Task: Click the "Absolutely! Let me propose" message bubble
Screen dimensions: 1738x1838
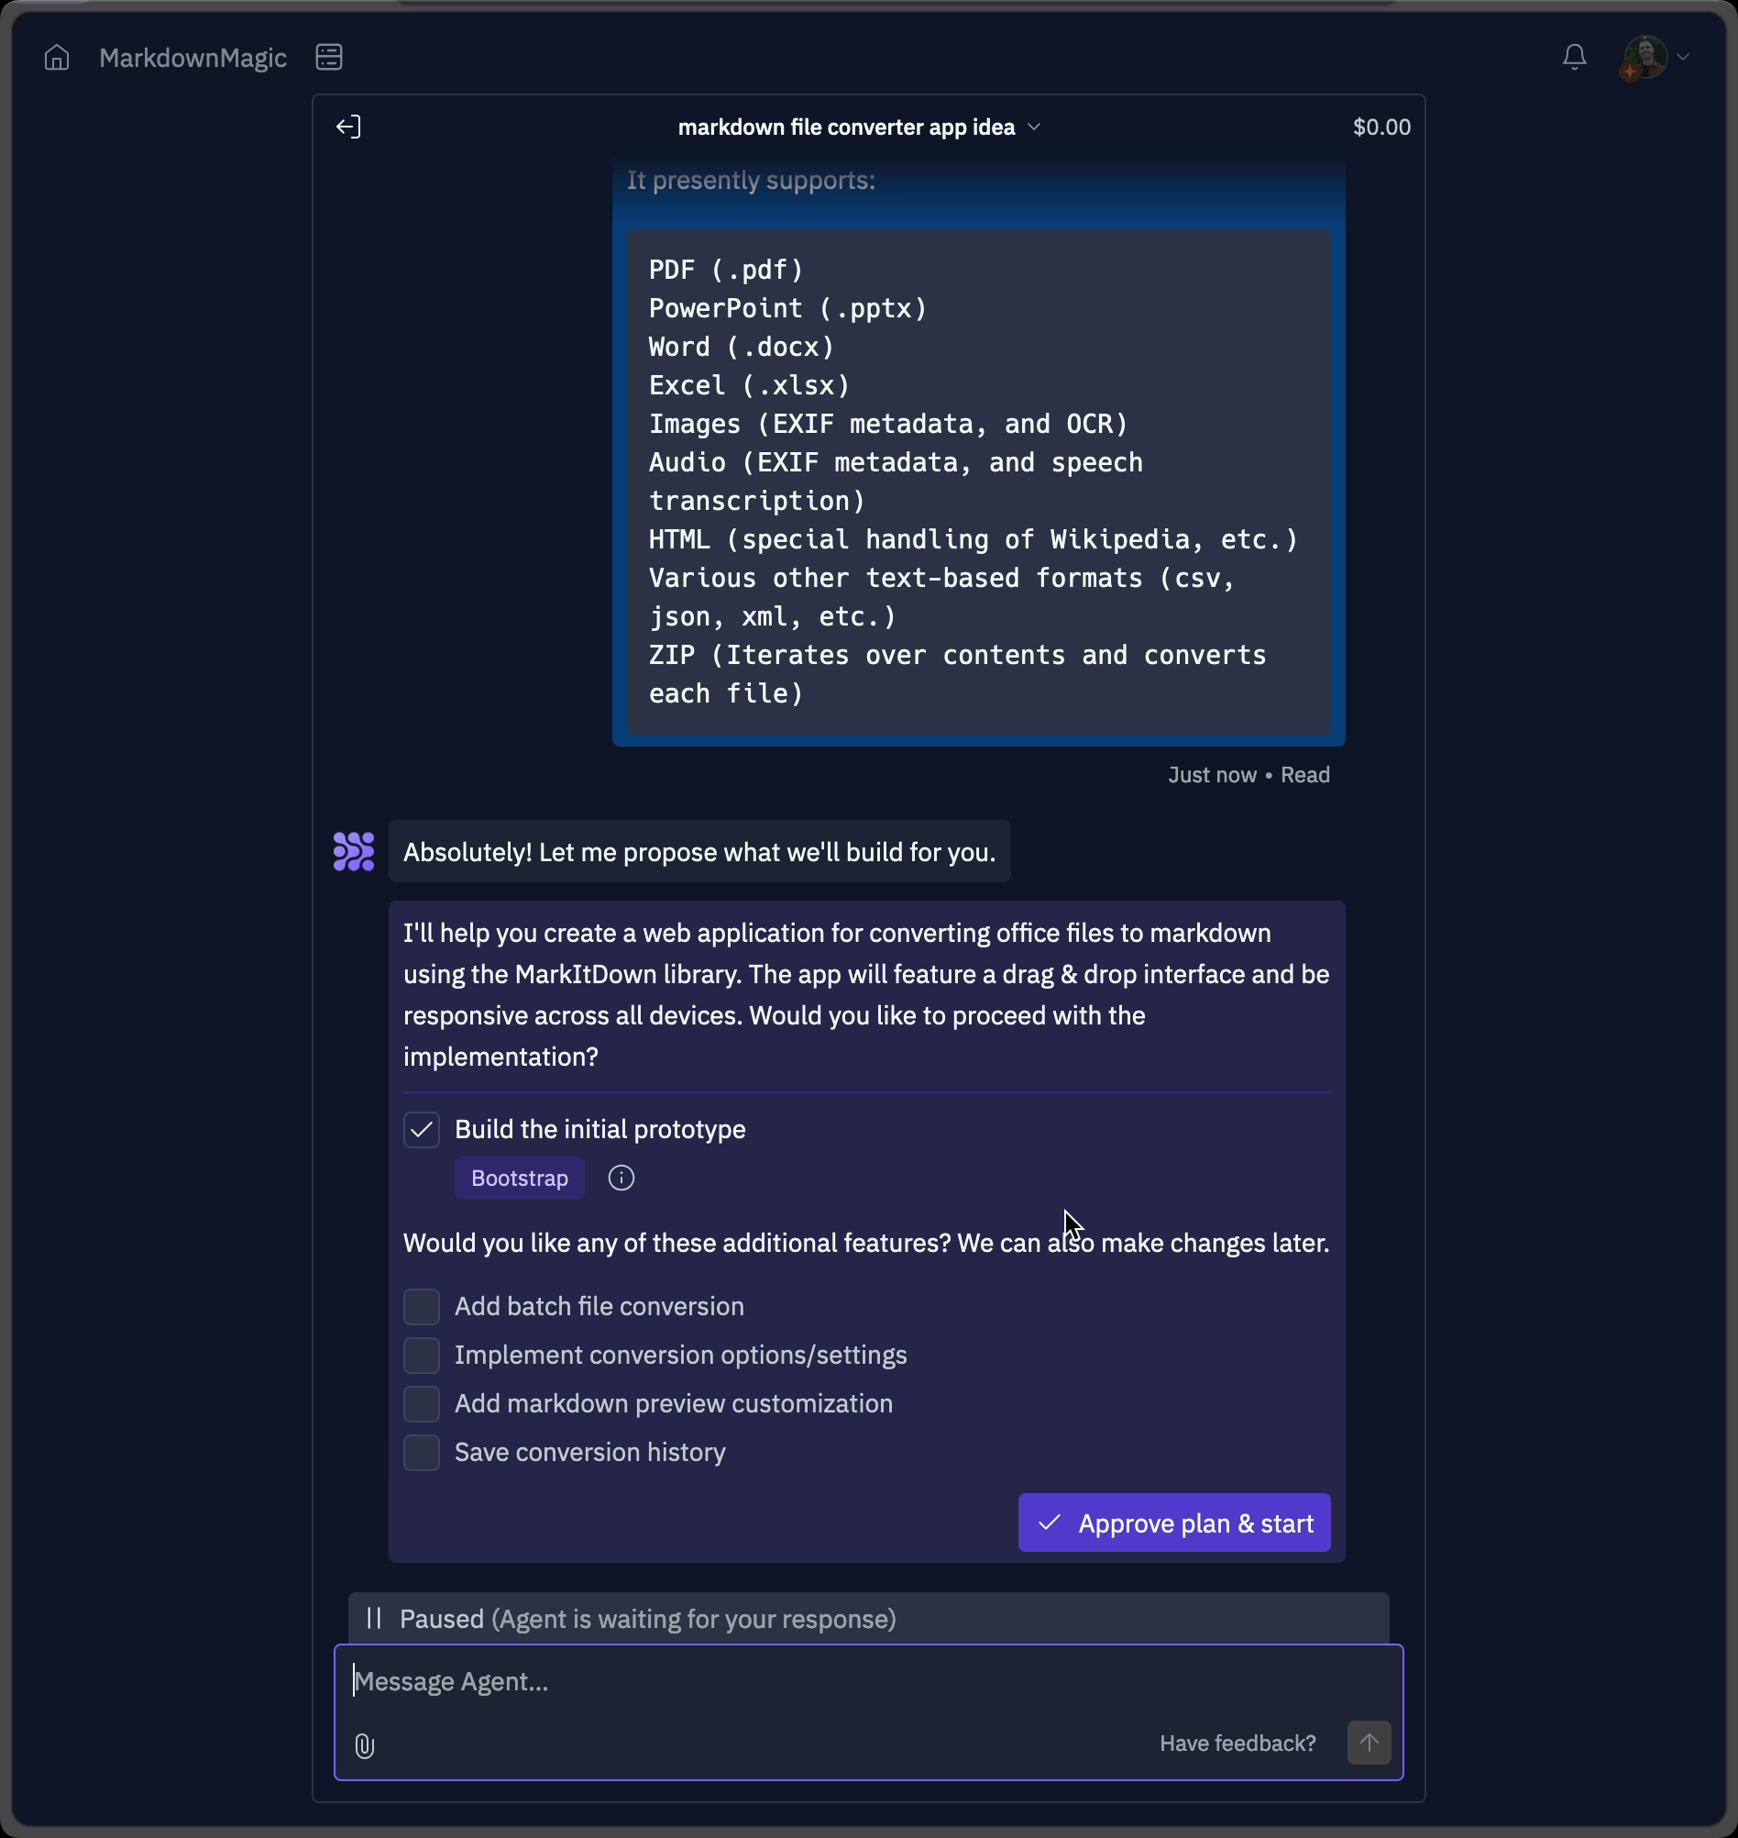Action: [699, 852]
